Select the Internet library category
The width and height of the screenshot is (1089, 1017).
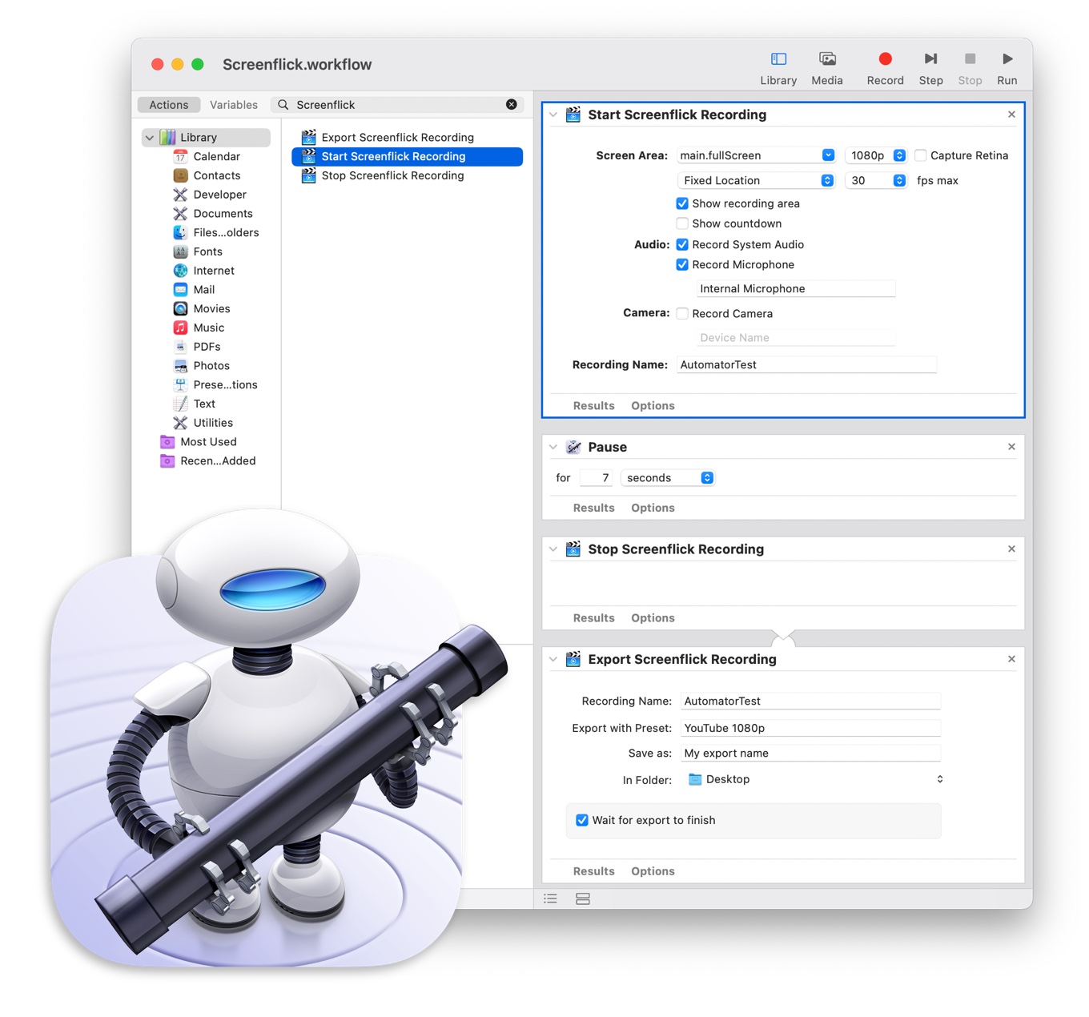(x=203, y=271)
